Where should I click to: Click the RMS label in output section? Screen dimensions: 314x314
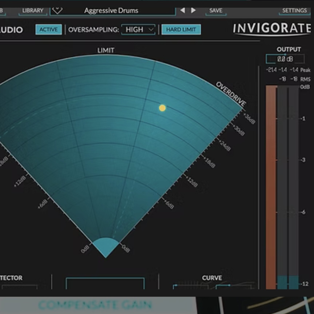point(305,79)
